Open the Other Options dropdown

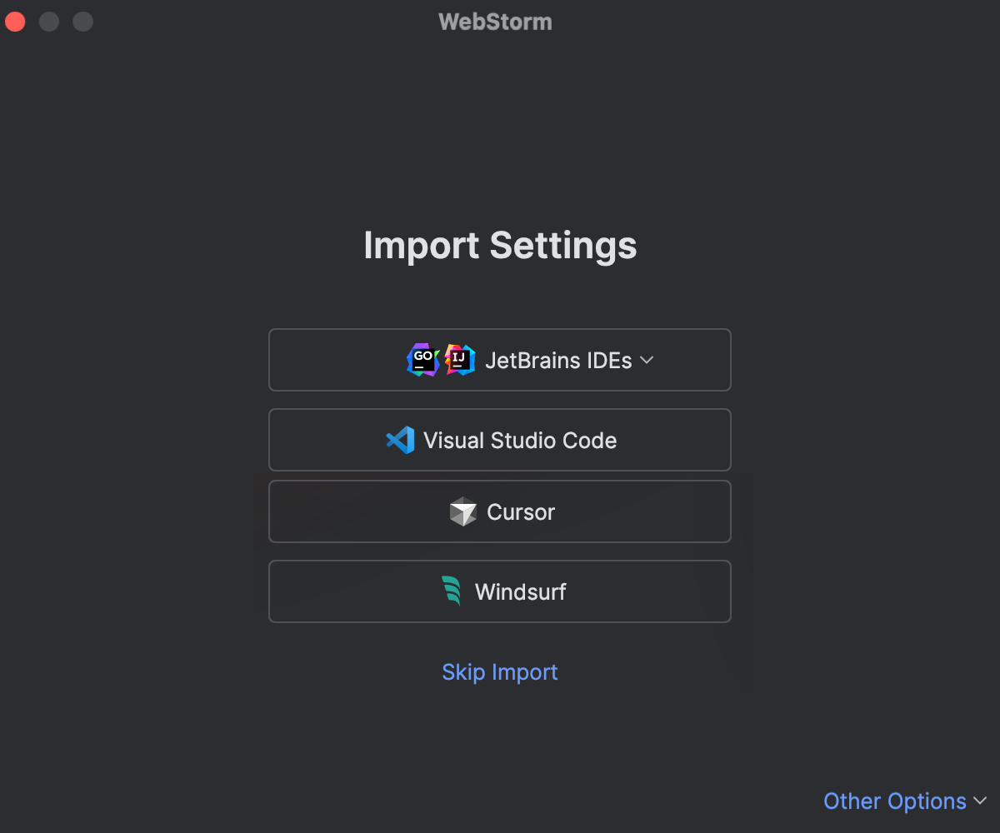pyautogui.click(x=907, y=801)
